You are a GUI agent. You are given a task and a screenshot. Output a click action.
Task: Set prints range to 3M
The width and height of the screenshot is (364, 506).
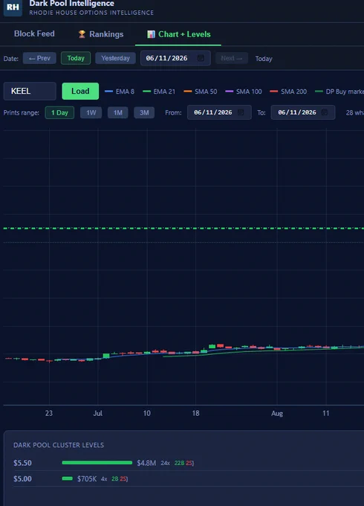144,112
